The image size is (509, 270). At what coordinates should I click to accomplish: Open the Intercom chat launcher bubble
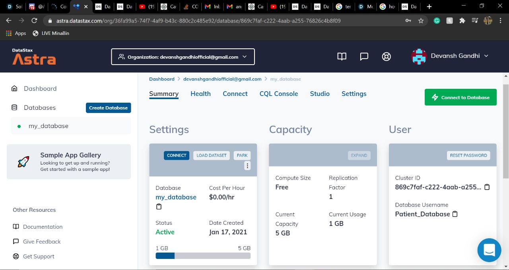point(489,250)
